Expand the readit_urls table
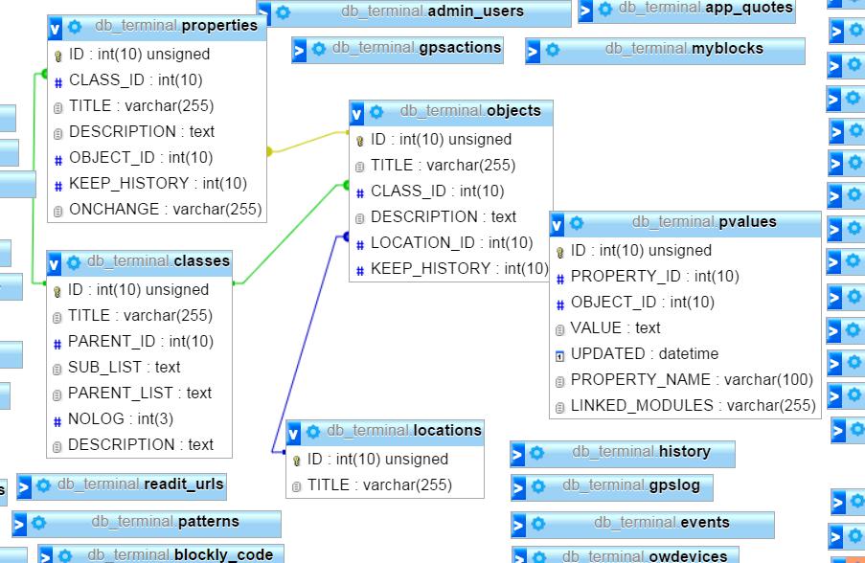Image resolution: width=865 pixels, height=563 pixels. point(24,487)
